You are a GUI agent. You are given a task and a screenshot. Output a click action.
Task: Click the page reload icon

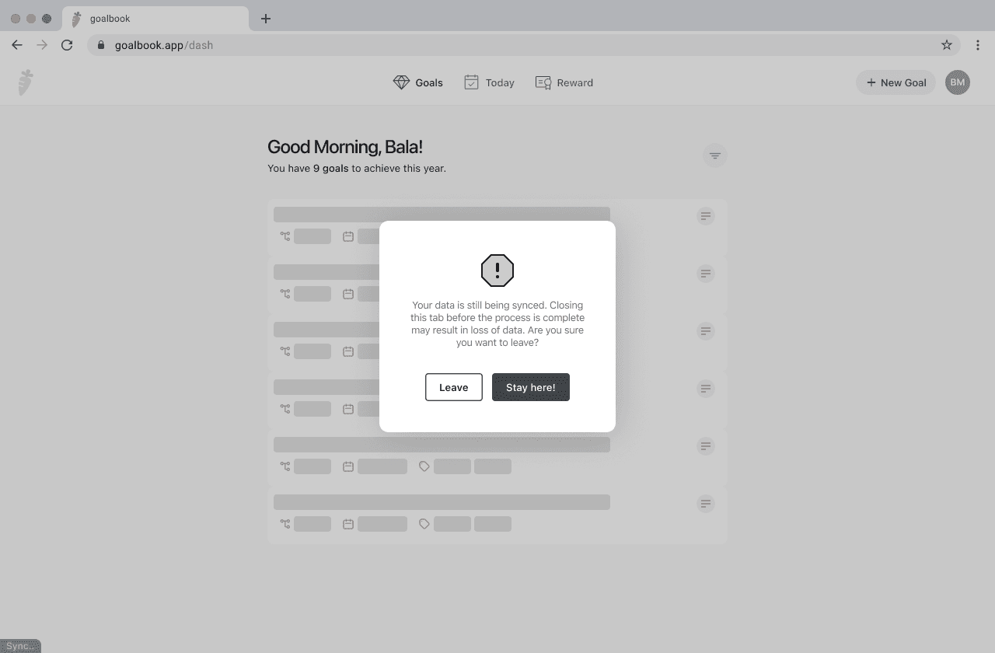(67, 45)
